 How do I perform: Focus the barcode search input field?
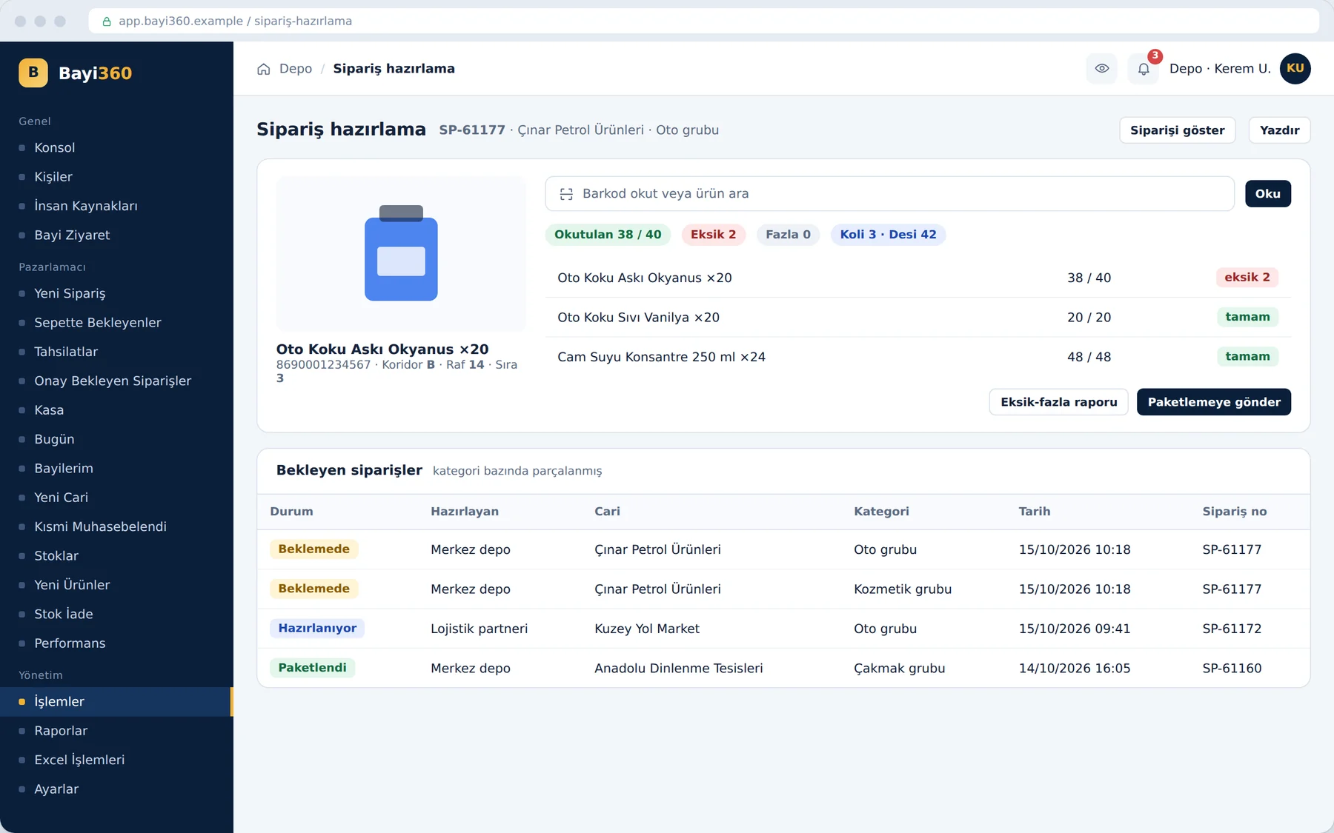(x=890, y=194)
